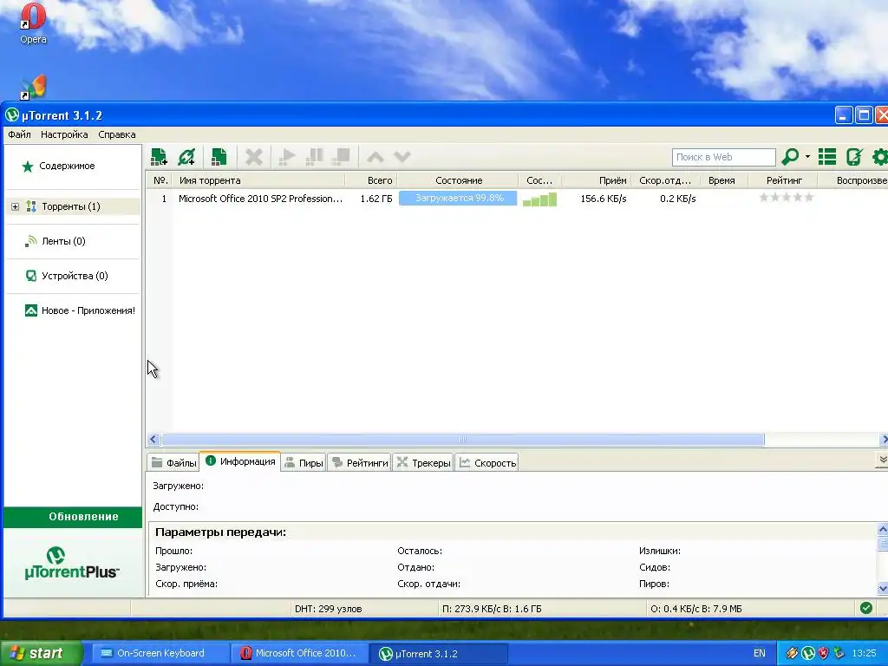Switch to the Файлы tab
The height and width of the screenshot is (666, 888).
(x=173, y=463)
